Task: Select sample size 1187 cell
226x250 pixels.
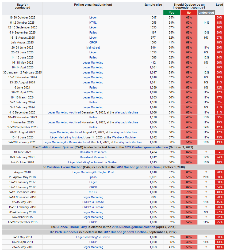Action: 153,32
